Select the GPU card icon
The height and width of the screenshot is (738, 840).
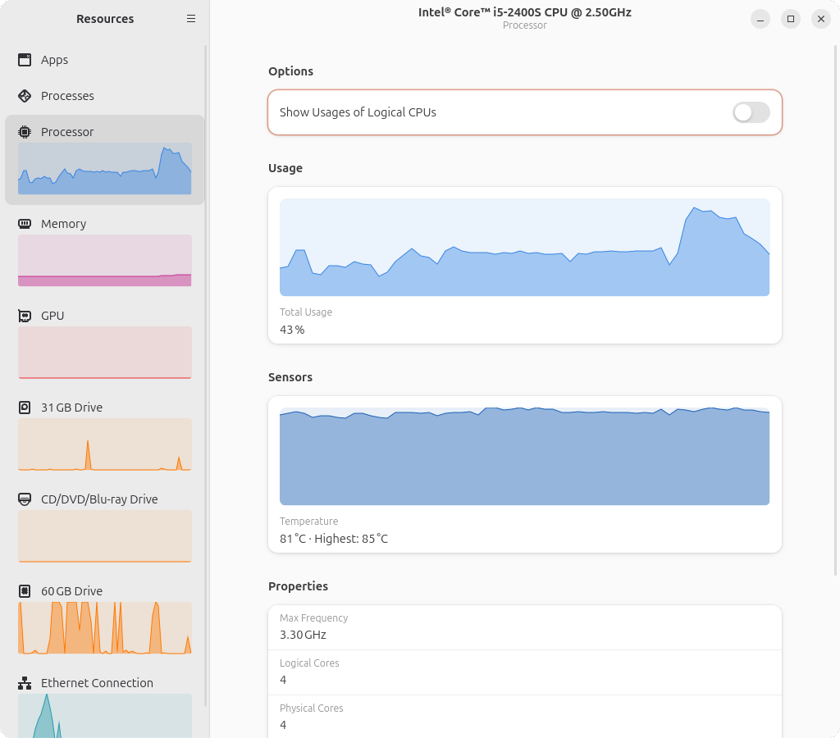(25, 316)
